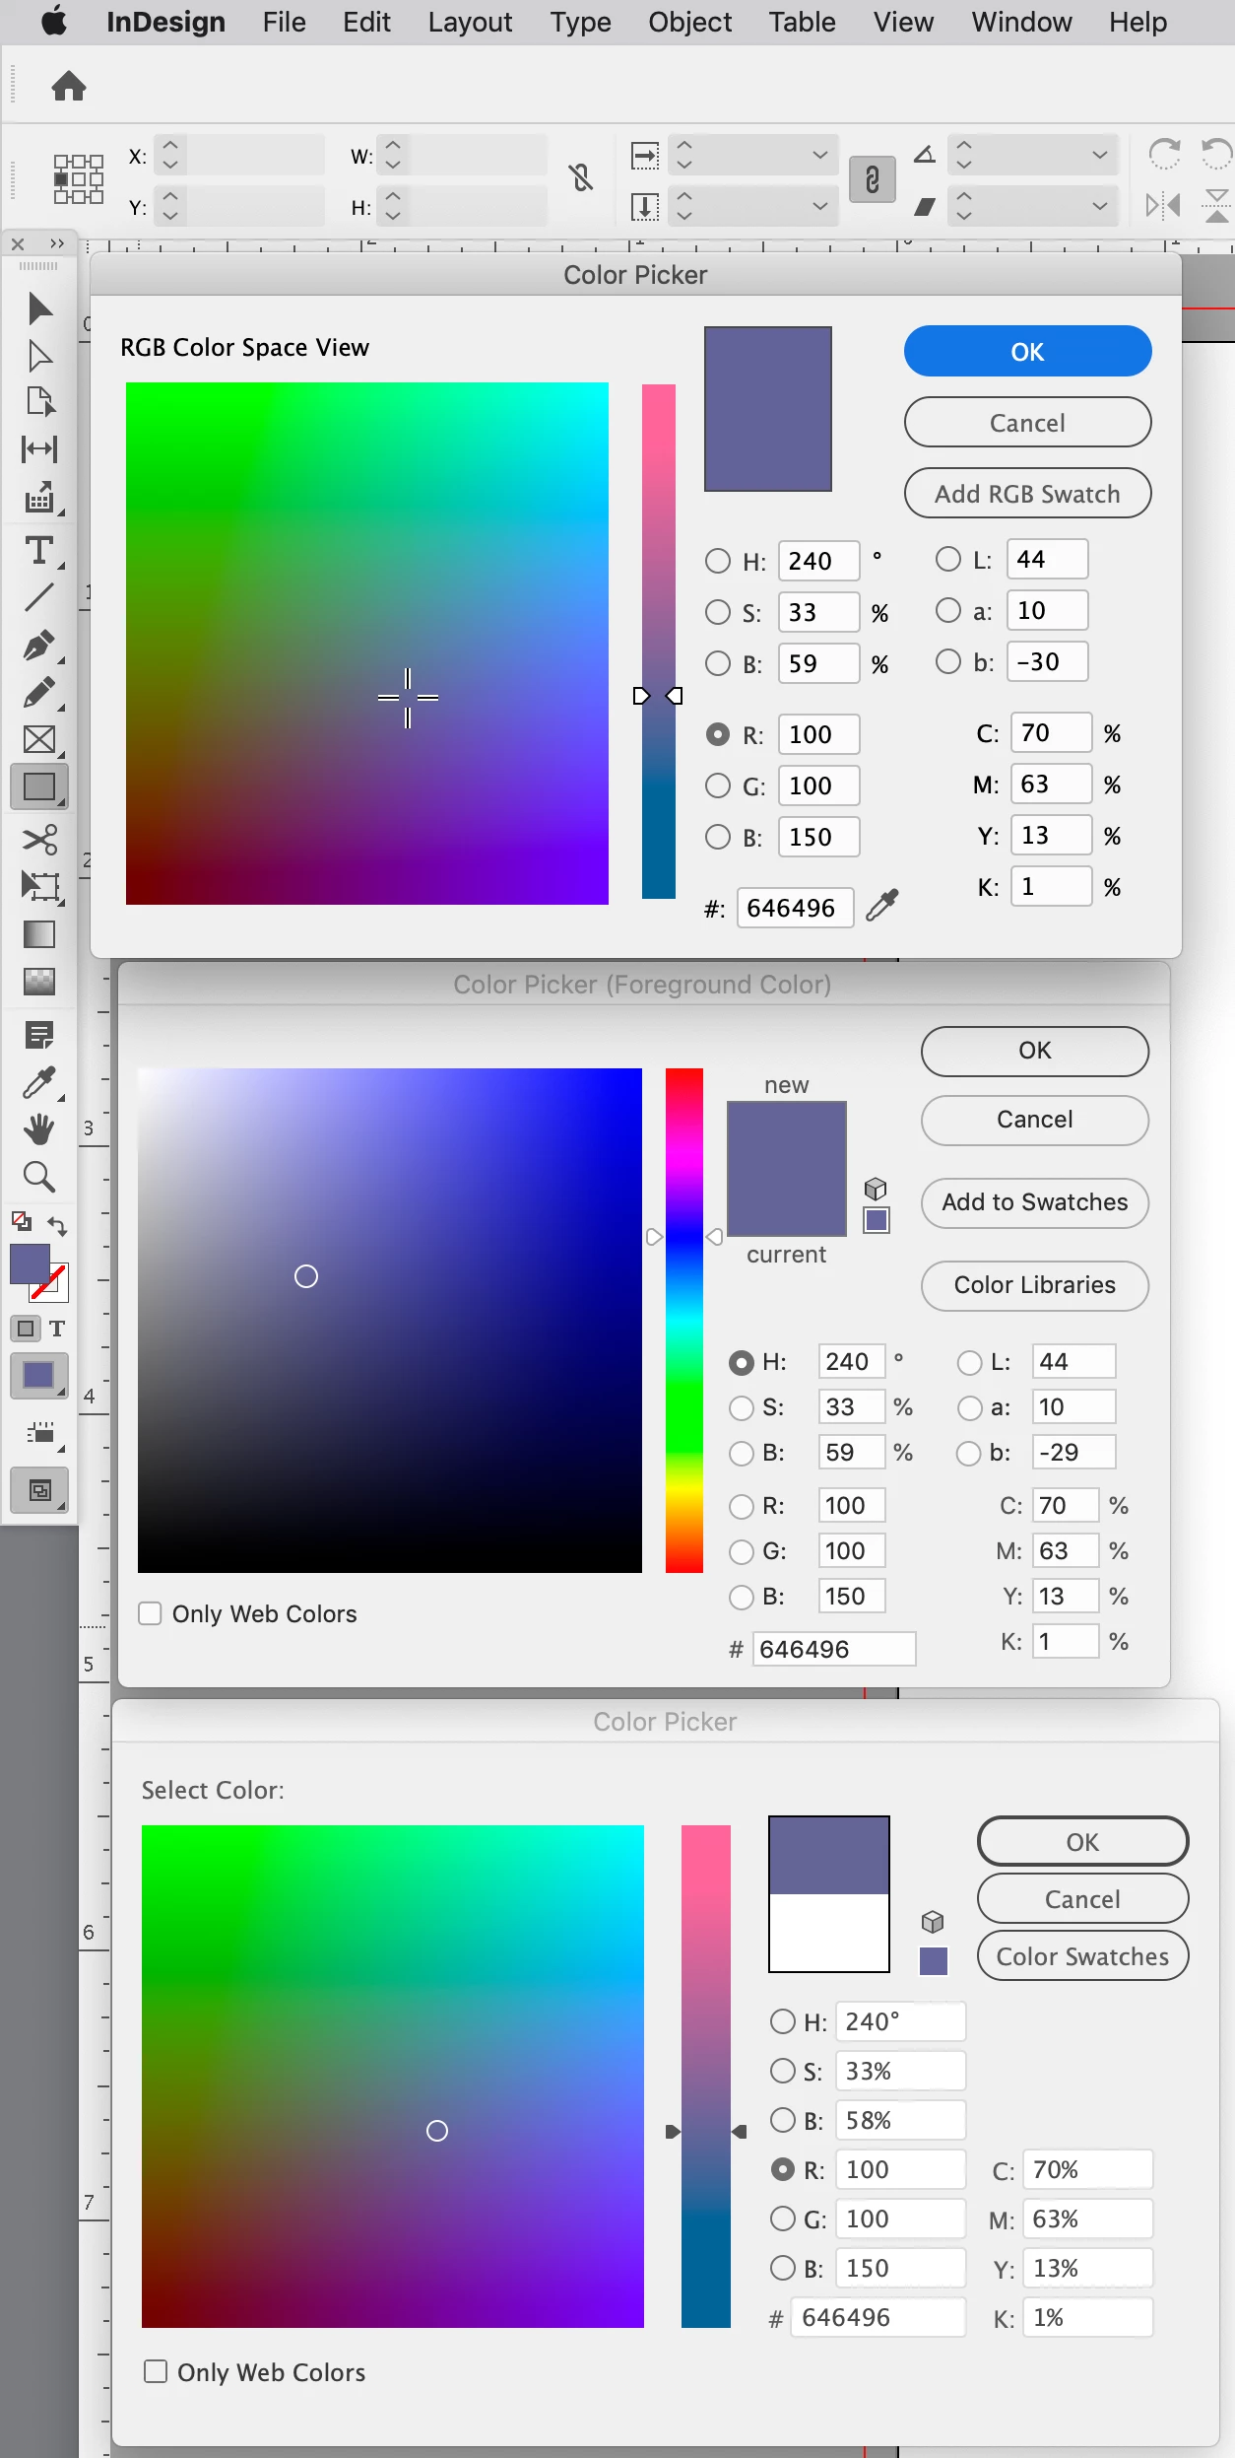Click the flip horizontal icon
Viewport: 1235px width, 2458px height.
point(1163,206)
